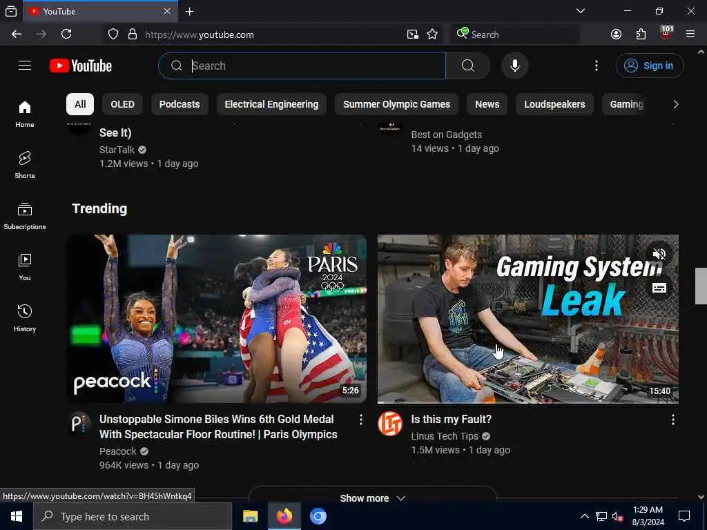This screenshot has width=707, height=530.
Task: Select the Podcasts filter chip
Action: [180, 104]
